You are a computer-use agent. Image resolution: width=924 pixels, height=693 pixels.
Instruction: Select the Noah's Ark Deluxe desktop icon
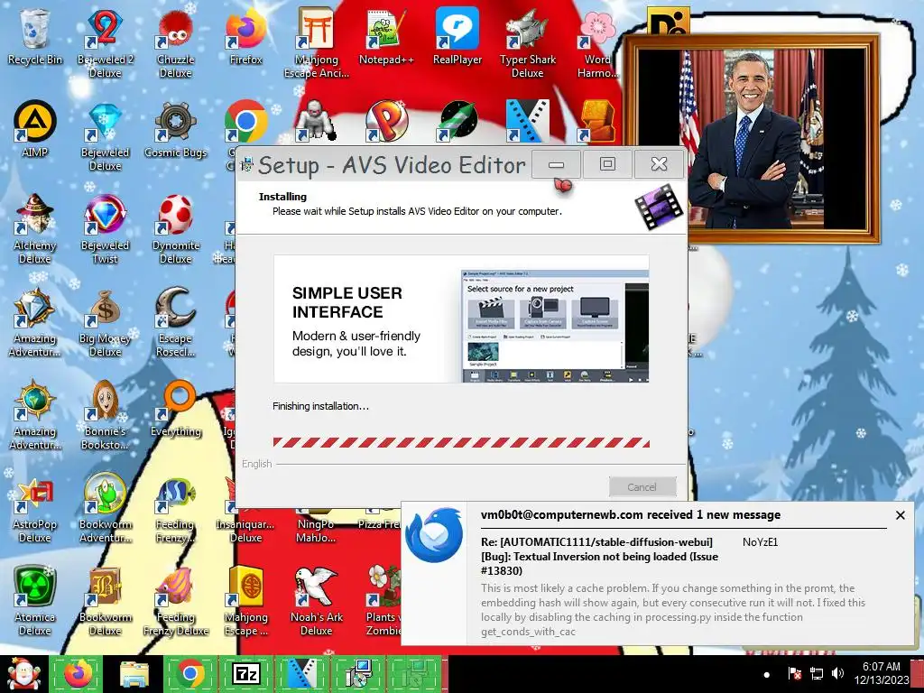point(317,601)
